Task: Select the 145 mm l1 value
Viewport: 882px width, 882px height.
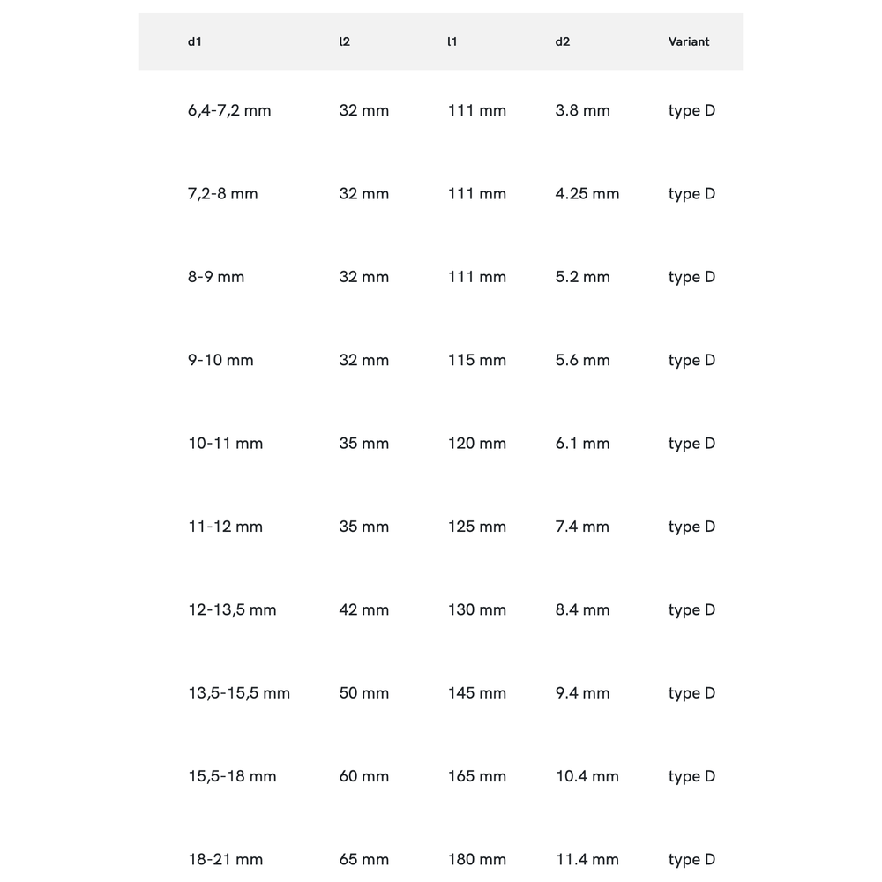Action: 477,693
